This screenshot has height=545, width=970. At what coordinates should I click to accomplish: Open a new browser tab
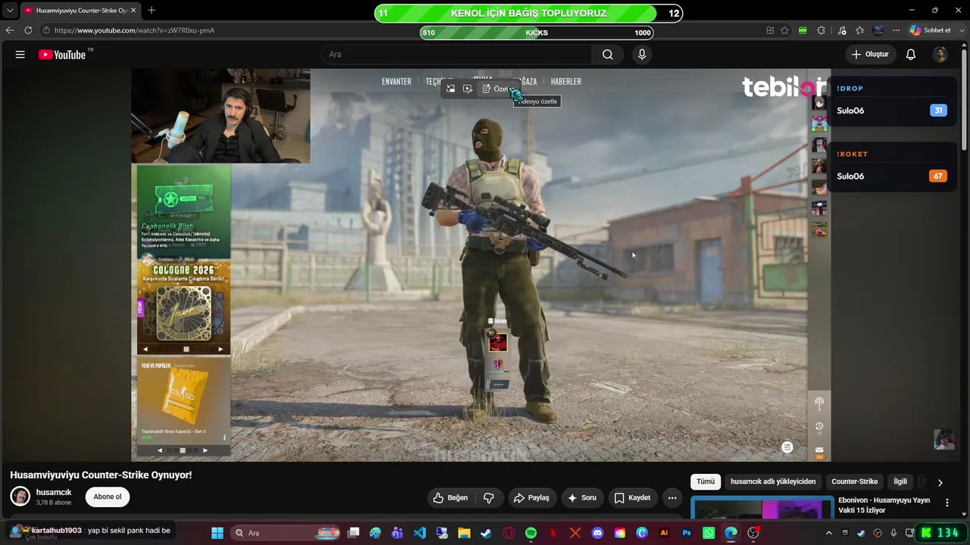[x=152, y=11]
